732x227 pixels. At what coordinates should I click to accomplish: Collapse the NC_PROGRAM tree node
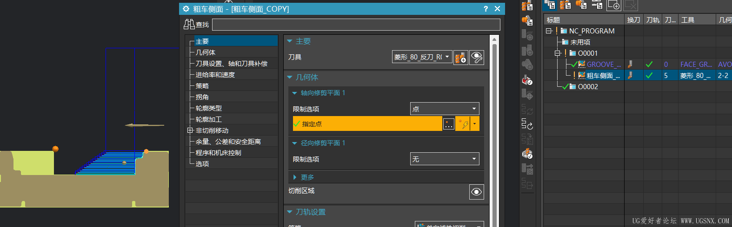click(x=549, y=31)
